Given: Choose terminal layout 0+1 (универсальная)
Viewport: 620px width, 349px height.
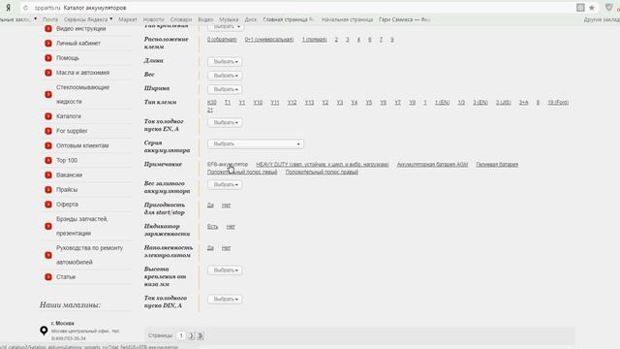Looking at the screenshot, I should pyautogui.click(x=269, y=40).
